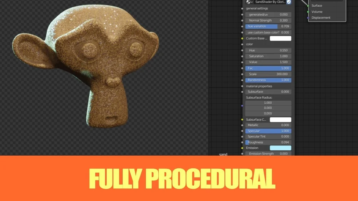Click the sand label in the node editor

[x=223, y=154]
